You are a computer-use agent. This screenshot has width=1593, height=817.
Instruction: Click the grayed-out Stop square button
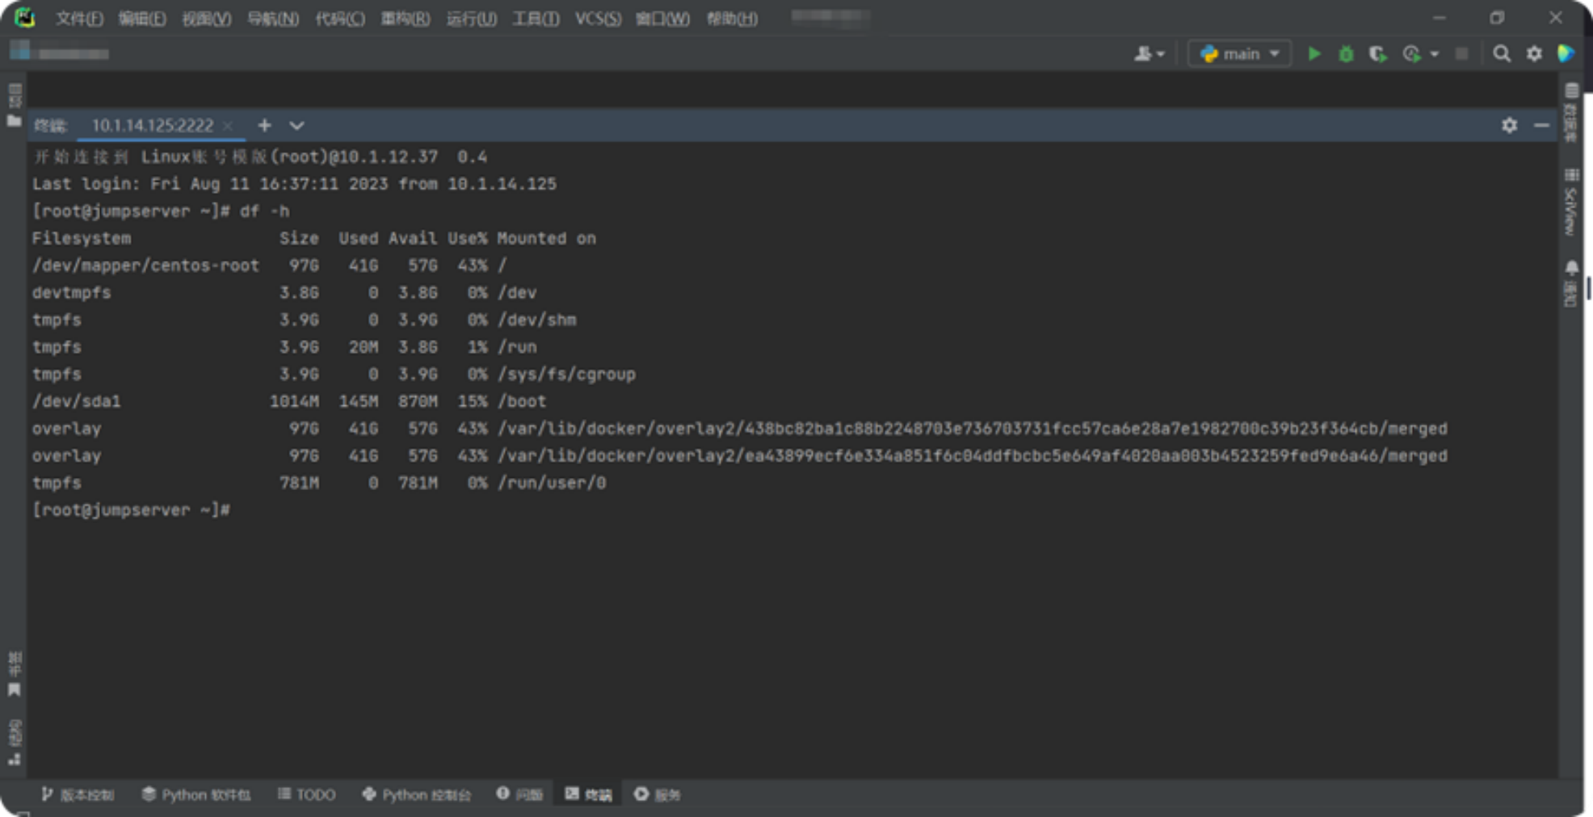tap(1461, 54)
